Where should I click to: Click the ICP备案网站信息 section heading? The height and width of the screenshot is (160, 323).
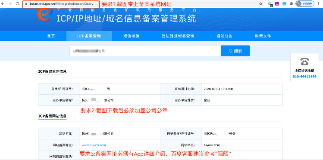pyautogui.click(x=52, y=116)
